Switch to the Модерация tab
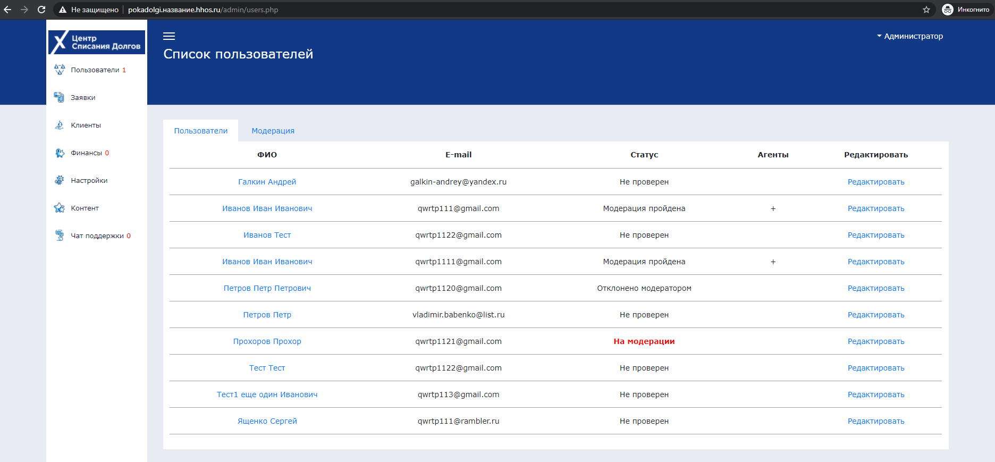The height and width of the screenshot is (462, 995). click(x=273, y=131)
